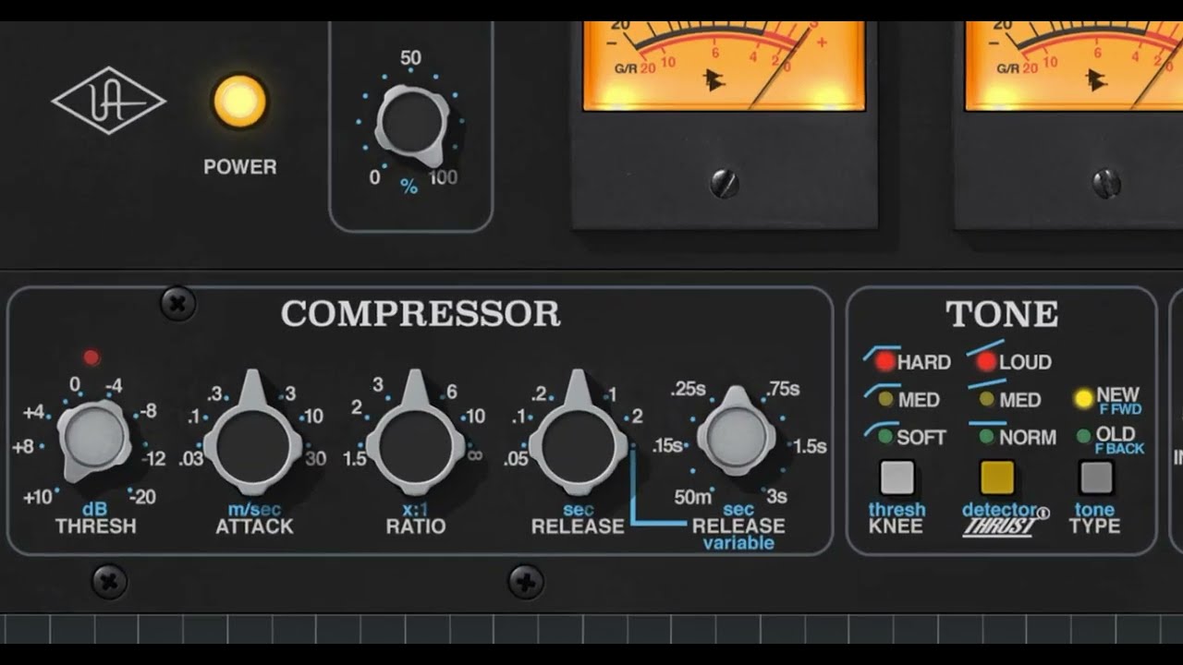
Task: Click the bottom-left panel screw
Action: (109, 582)
